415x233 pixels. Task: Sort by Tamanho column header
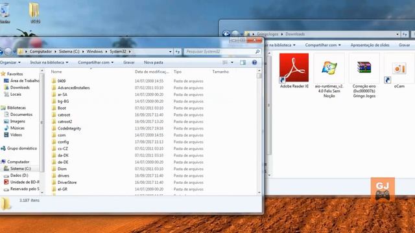(x=220, y=72)
